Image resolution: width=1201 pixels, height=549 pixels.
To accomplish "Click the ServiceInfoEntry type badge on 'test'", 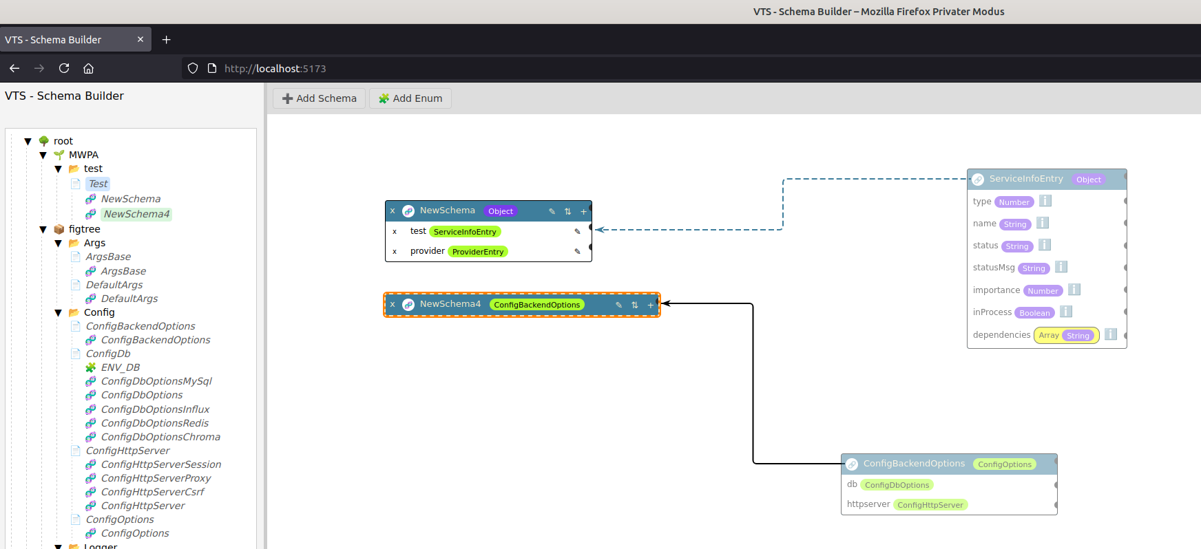I will tap(465, 232).
